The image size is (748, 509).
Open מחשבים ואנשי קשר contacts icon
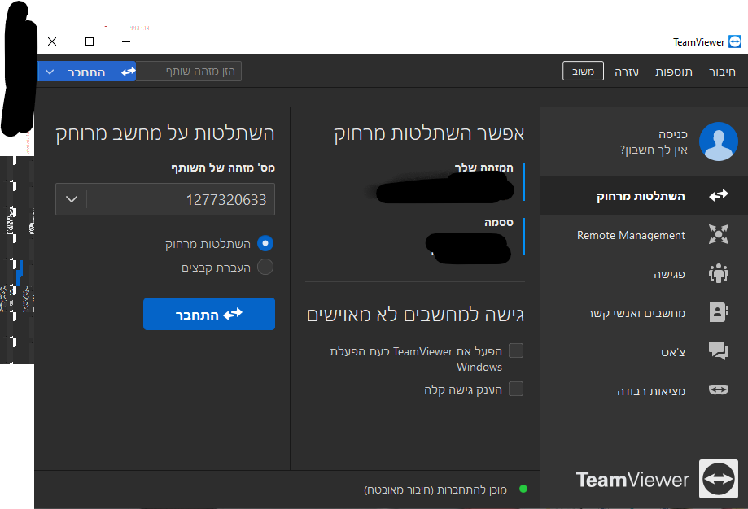coord(718,312)
